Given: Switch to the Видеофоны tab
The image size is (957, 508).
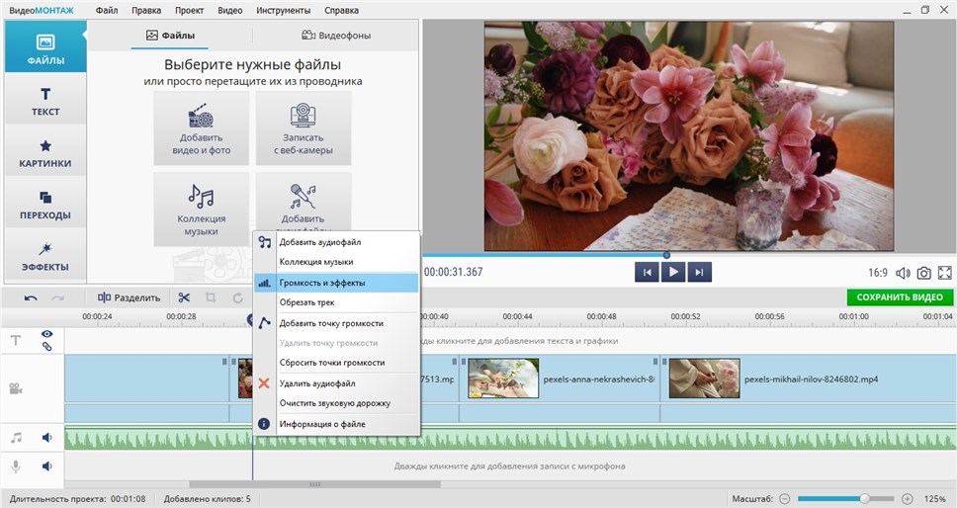Looking at the screenshot, I should pos(336,36).
